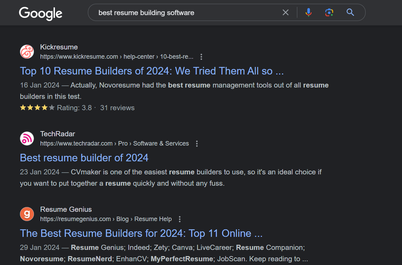Click the Resume Genius site name
402x265 pixels.
[x=66, y=209]
